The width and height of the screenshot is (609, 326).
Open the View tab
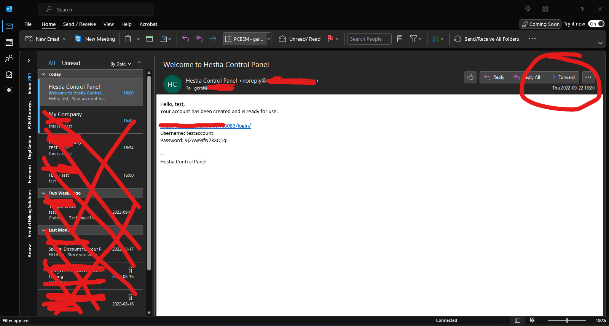pos(108,24)
